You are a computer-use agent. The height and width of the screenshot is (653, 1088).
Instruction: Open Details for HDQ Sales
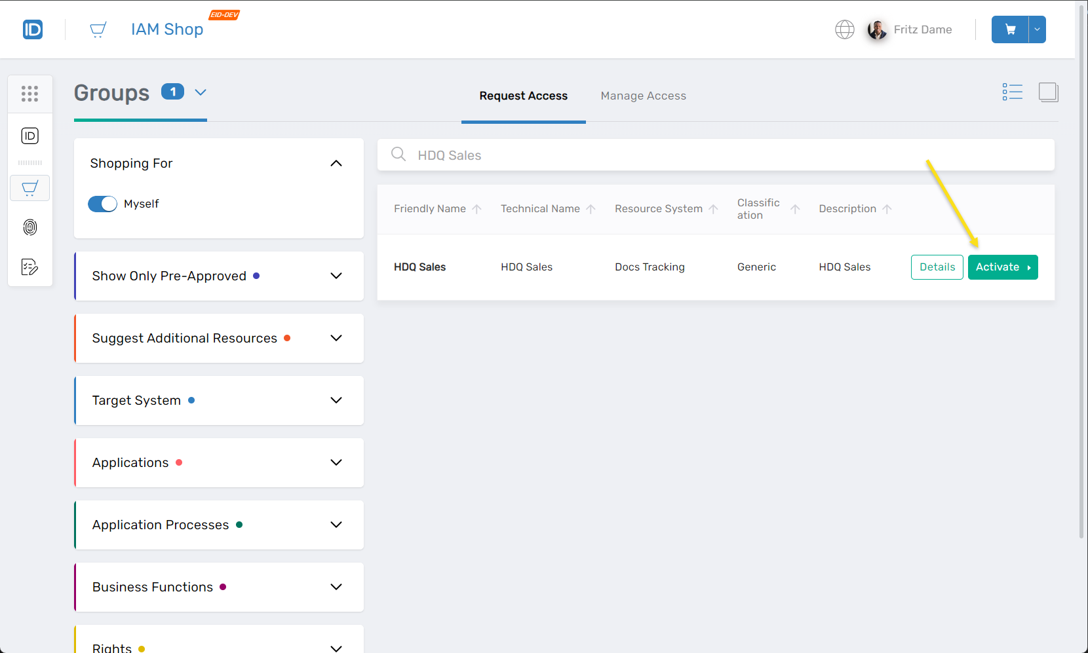pos(937,267)
